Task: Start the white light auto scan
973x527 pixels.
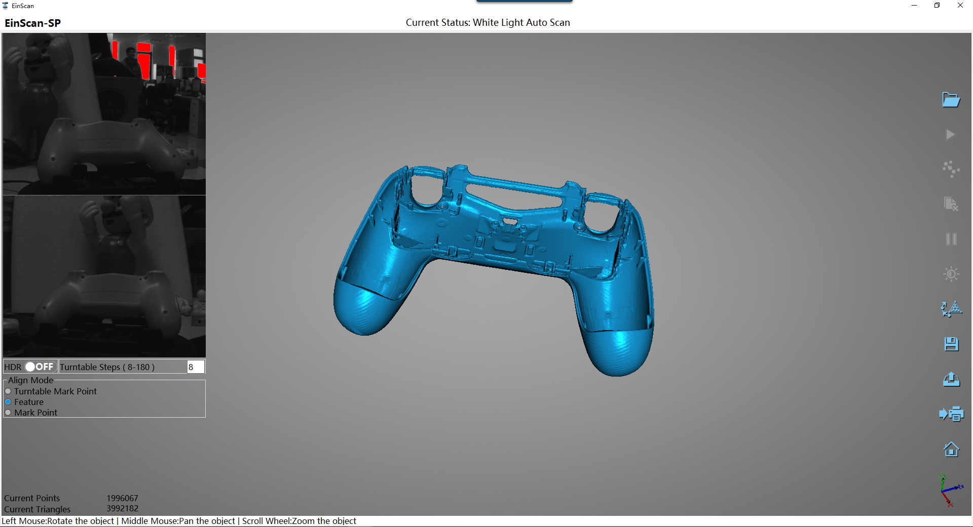Action: coord(951,135)
